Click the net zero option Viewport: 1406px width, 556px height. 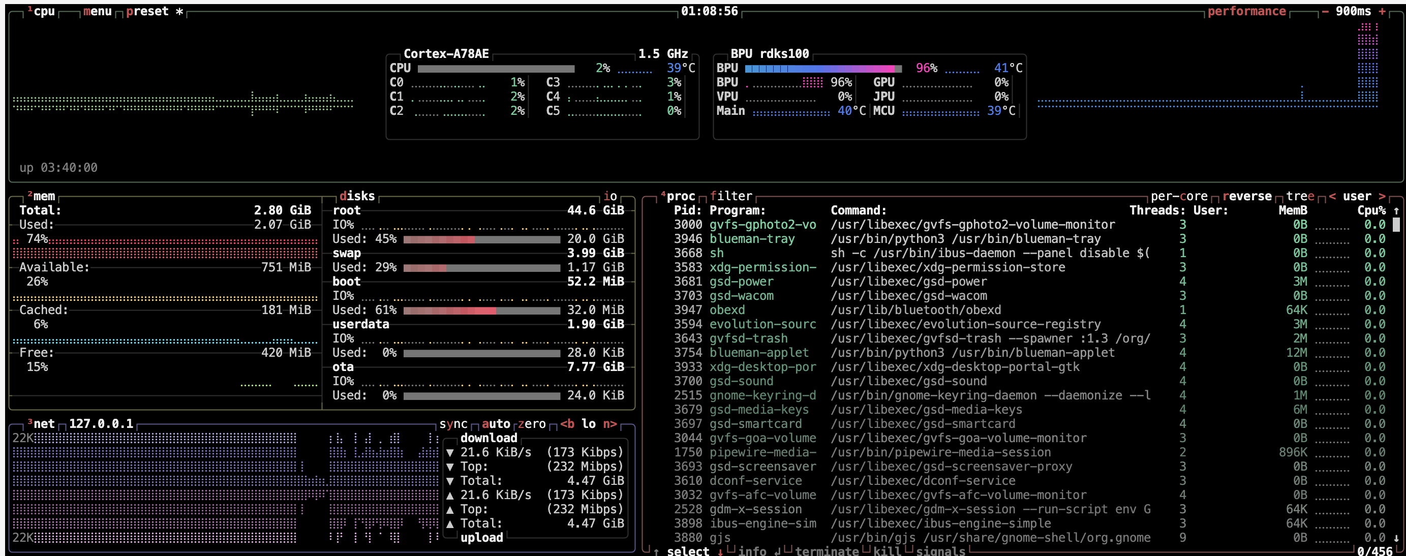532,424
